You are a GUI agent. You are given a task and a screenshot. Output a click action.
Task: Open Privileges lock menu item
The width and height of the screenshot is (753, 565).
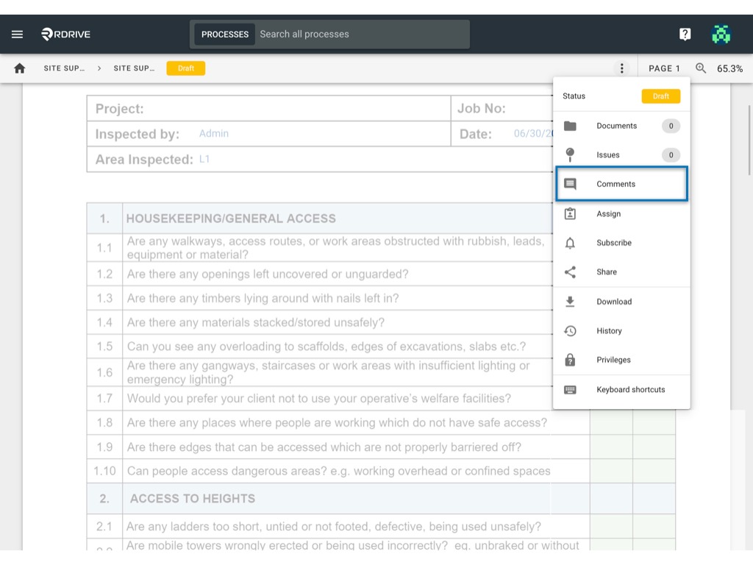pos(621,360)
